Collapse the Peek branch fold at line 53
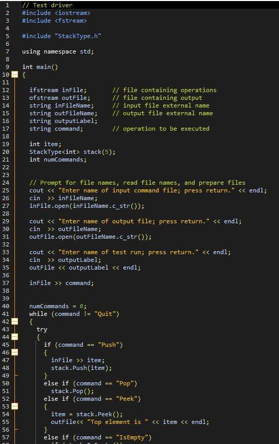 click(x=14, y=406)
